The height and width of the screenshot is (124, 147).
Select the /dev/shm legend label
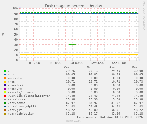pyautogui.click(x=15, y=78)
